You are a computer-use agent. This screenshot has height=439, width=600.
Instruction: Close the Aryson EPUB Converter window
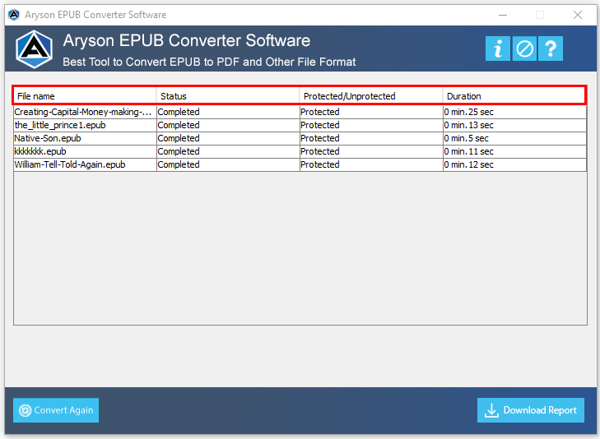coord(578,15)
